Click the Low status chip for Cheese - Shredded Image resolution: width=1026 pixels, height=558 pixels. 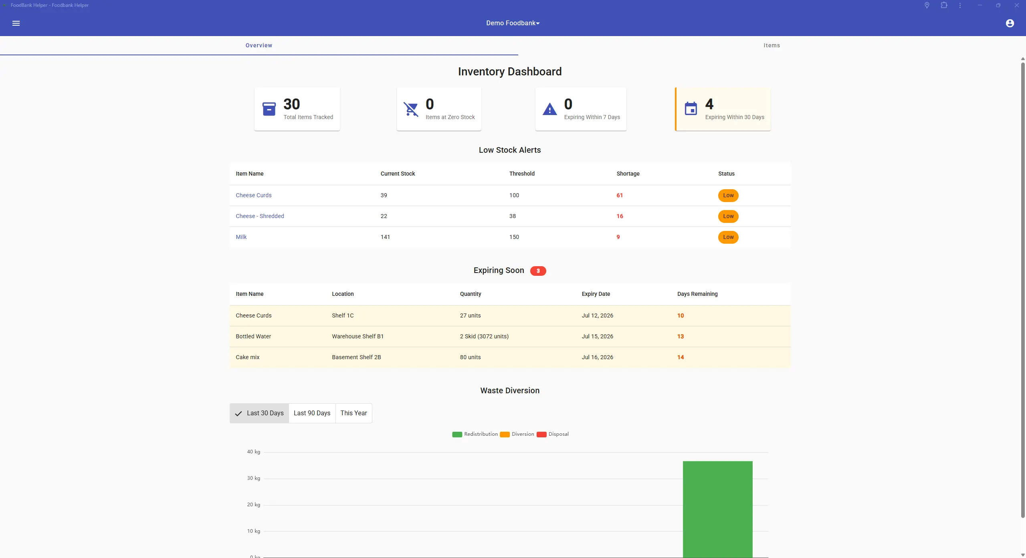(x=728, y=216)
